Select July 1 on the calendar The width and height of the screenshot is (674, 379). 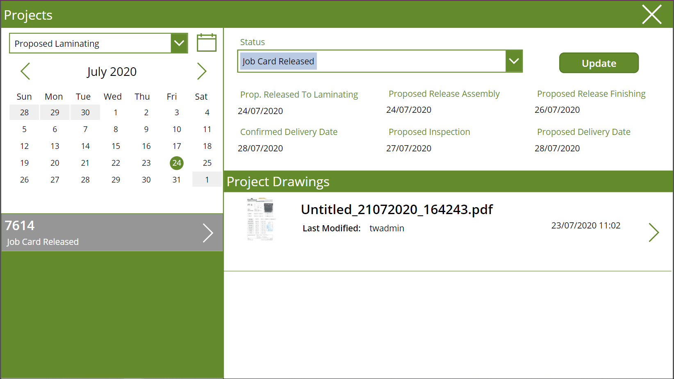click(x=116, y=112)
